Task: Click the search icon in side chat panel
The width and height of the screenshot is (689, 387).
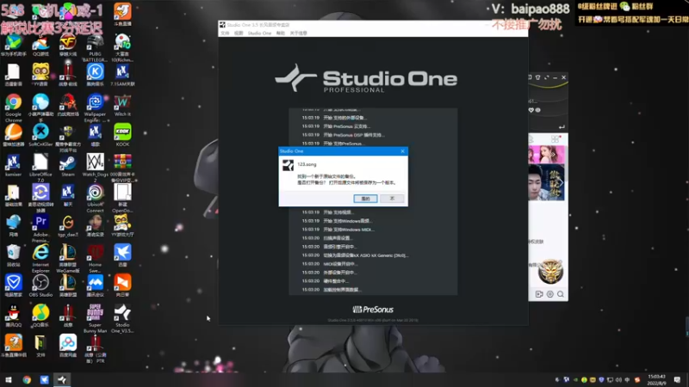Action: click(561, 294)
